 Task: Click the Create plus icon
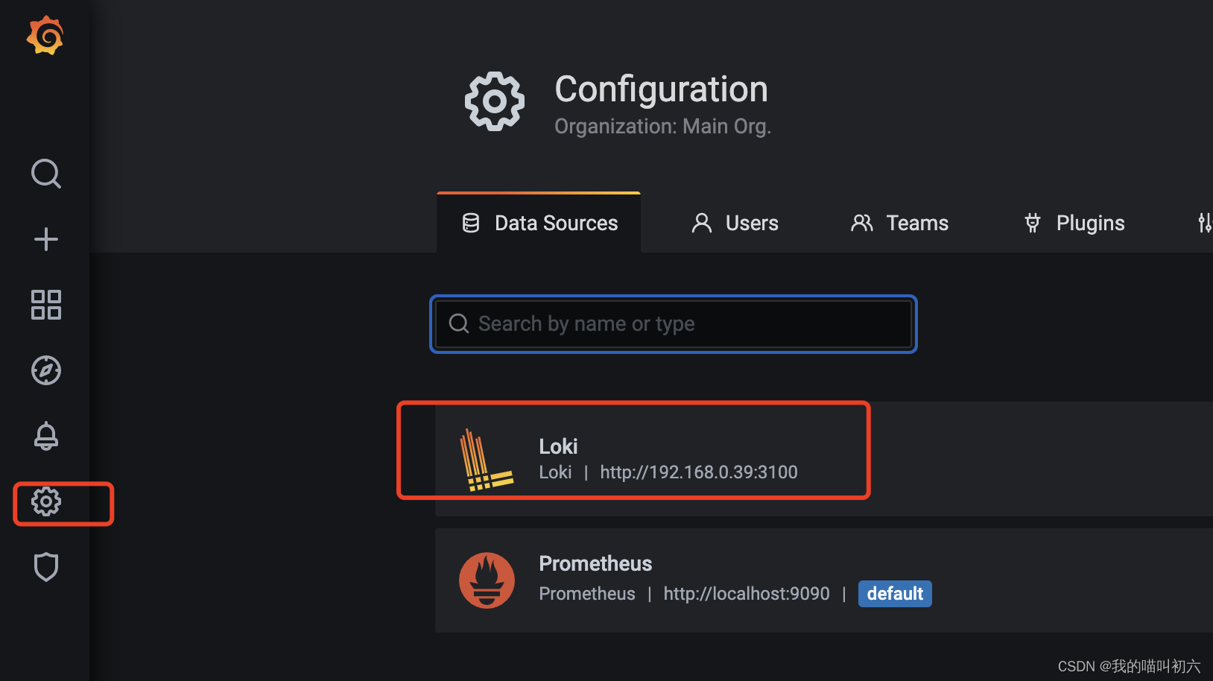coord(46,239)
